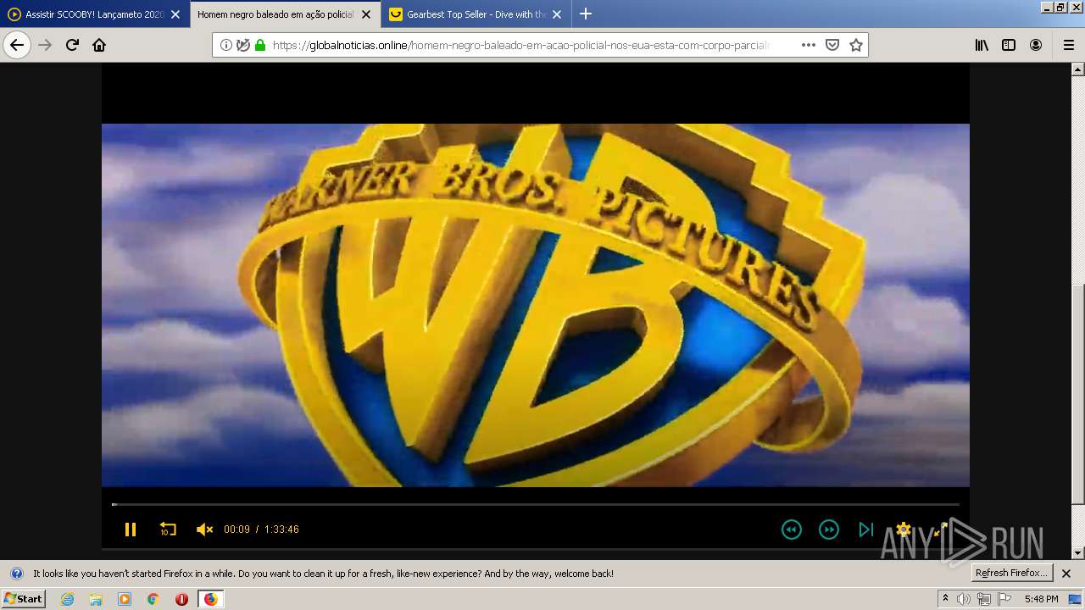Open a new browser tab
The height and width of the screenshot is (610, 1085).
pos(586,14)
